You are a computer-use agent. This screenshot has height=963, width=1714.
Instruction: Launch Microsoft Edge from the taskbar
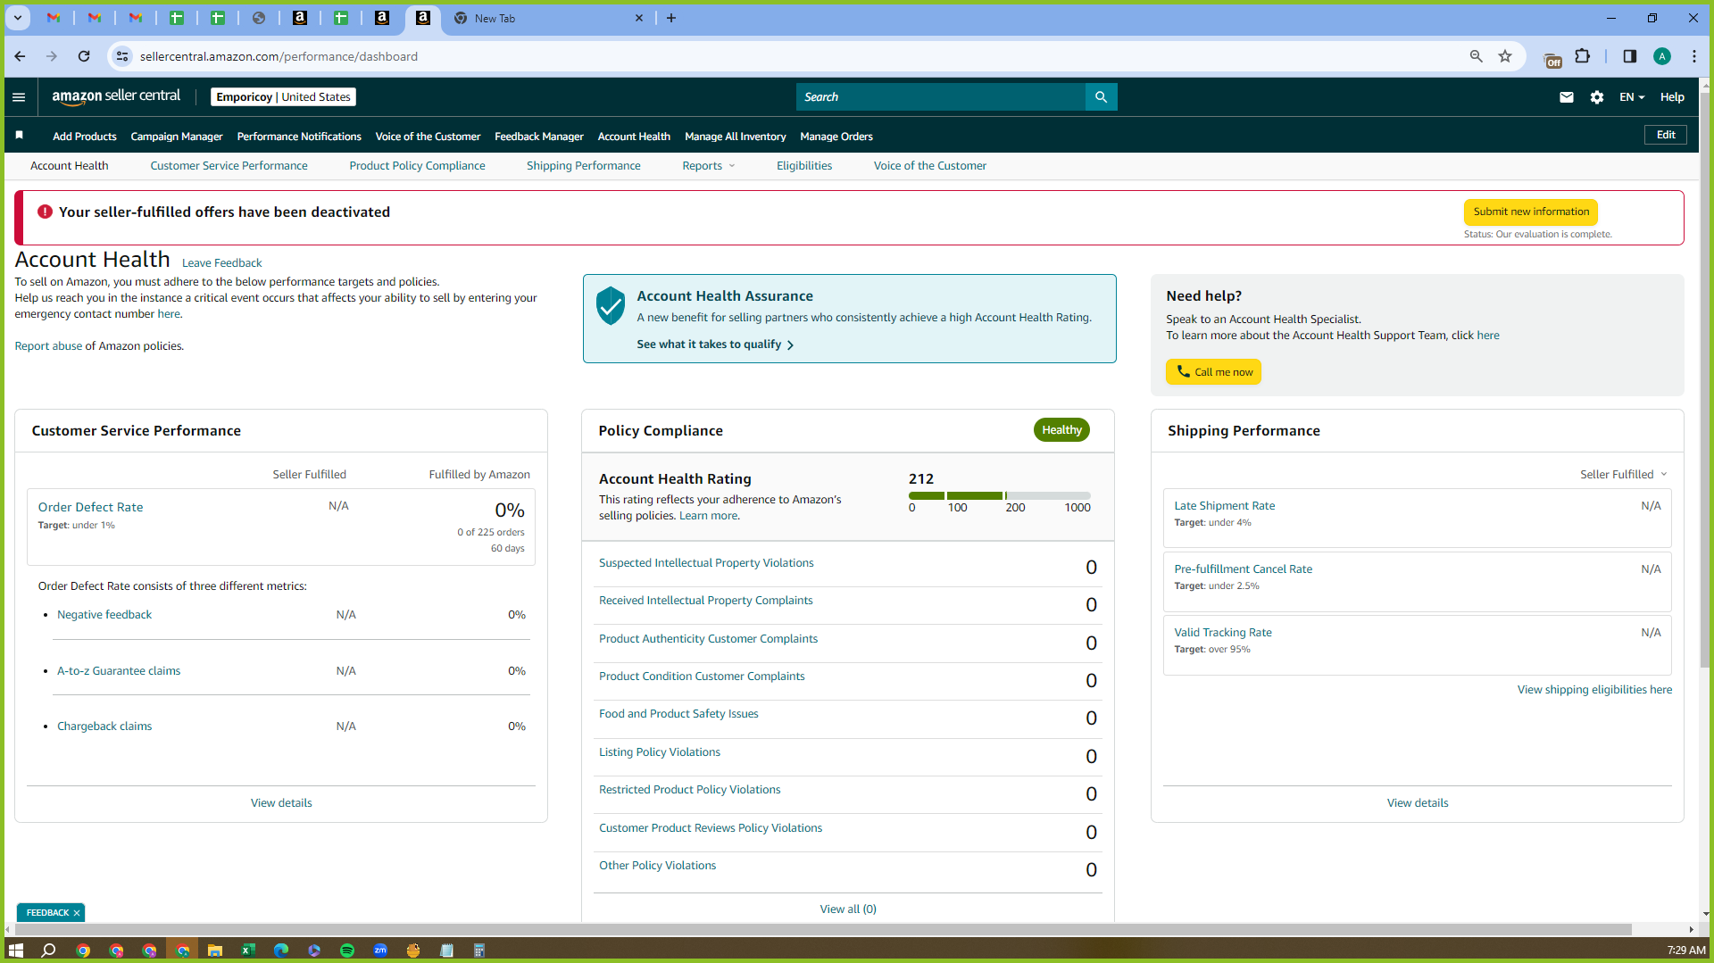point(280,951)
